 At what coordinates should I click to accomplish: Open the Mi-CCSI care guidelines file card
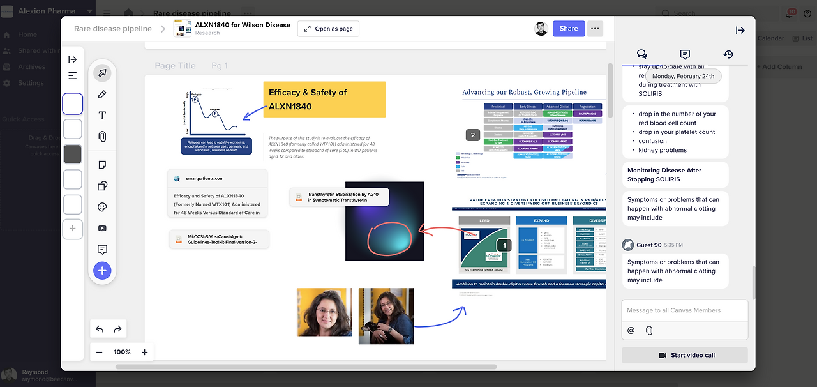pos(219,239)
